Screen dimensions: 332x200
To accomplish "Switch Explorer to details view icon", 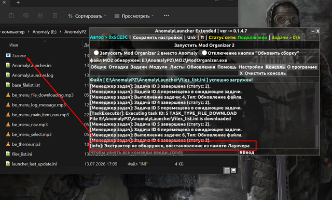I will point(227,171).
